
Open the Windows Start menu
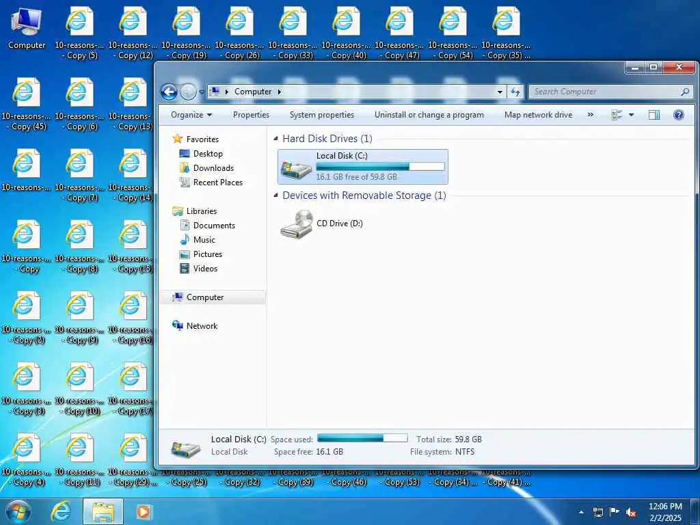click(x=18, y=511)
